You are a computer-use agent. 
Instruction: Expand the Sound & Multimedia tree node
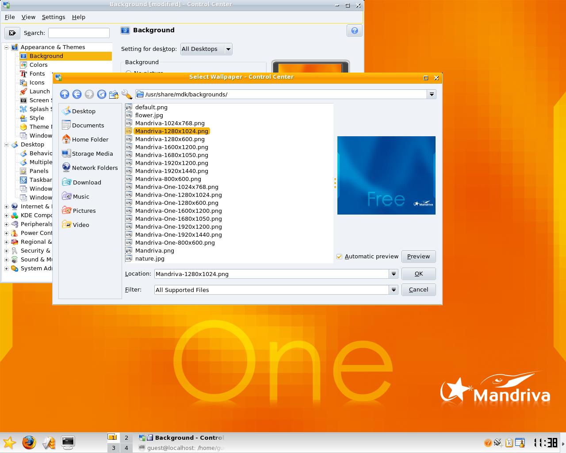click(x=7, y=260)
